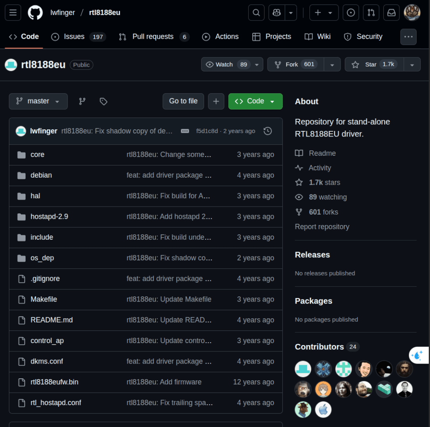View tags via the tag icon
Image resolution: width=430 pixels, height=427 pixels.
coord(103,101)
